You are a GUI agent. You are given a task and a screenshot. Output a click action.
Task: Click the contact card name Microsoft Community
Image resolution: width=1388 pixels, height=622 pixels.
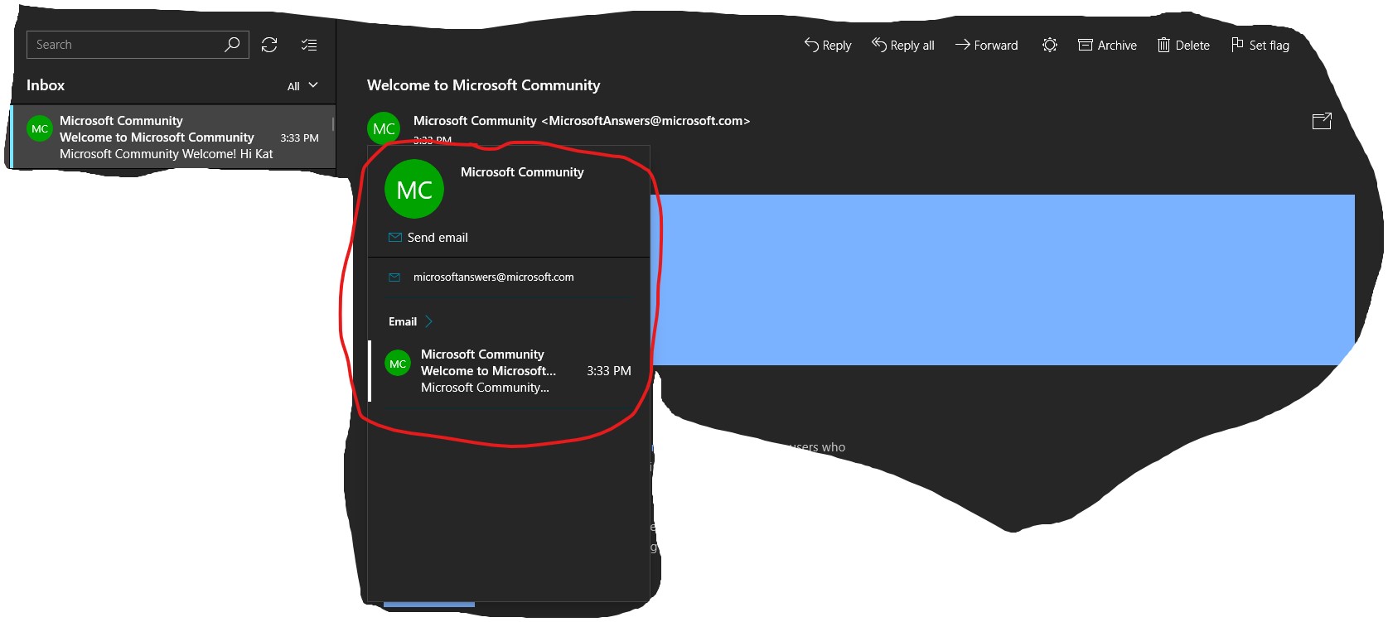[522, 172]
